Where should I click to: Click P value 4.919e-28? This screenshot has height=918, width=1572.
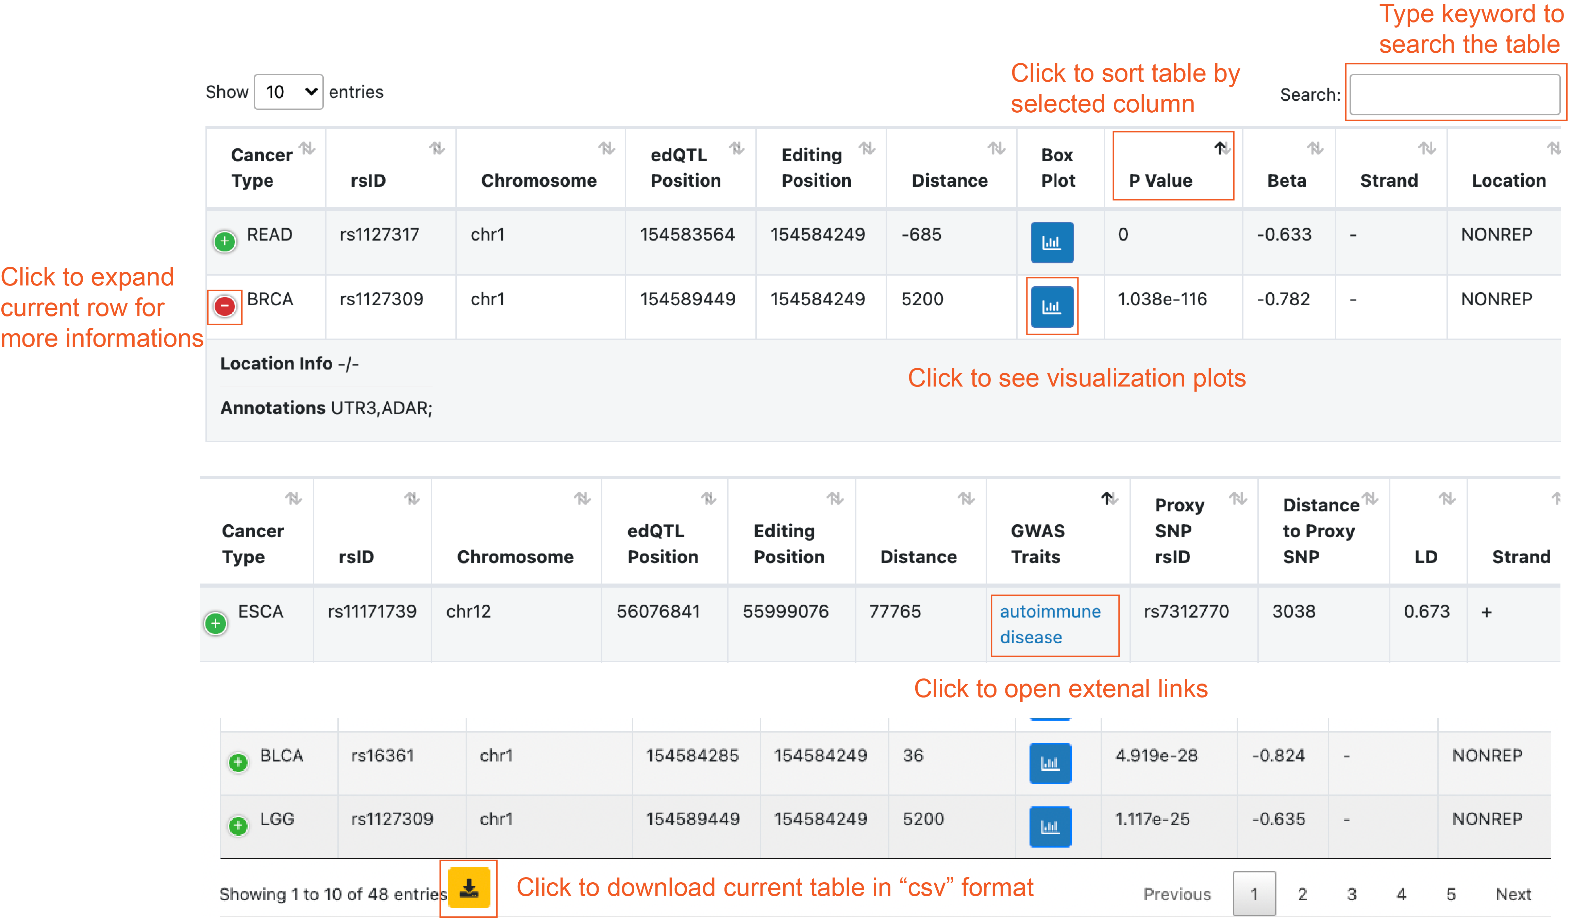pos(1156,755)
